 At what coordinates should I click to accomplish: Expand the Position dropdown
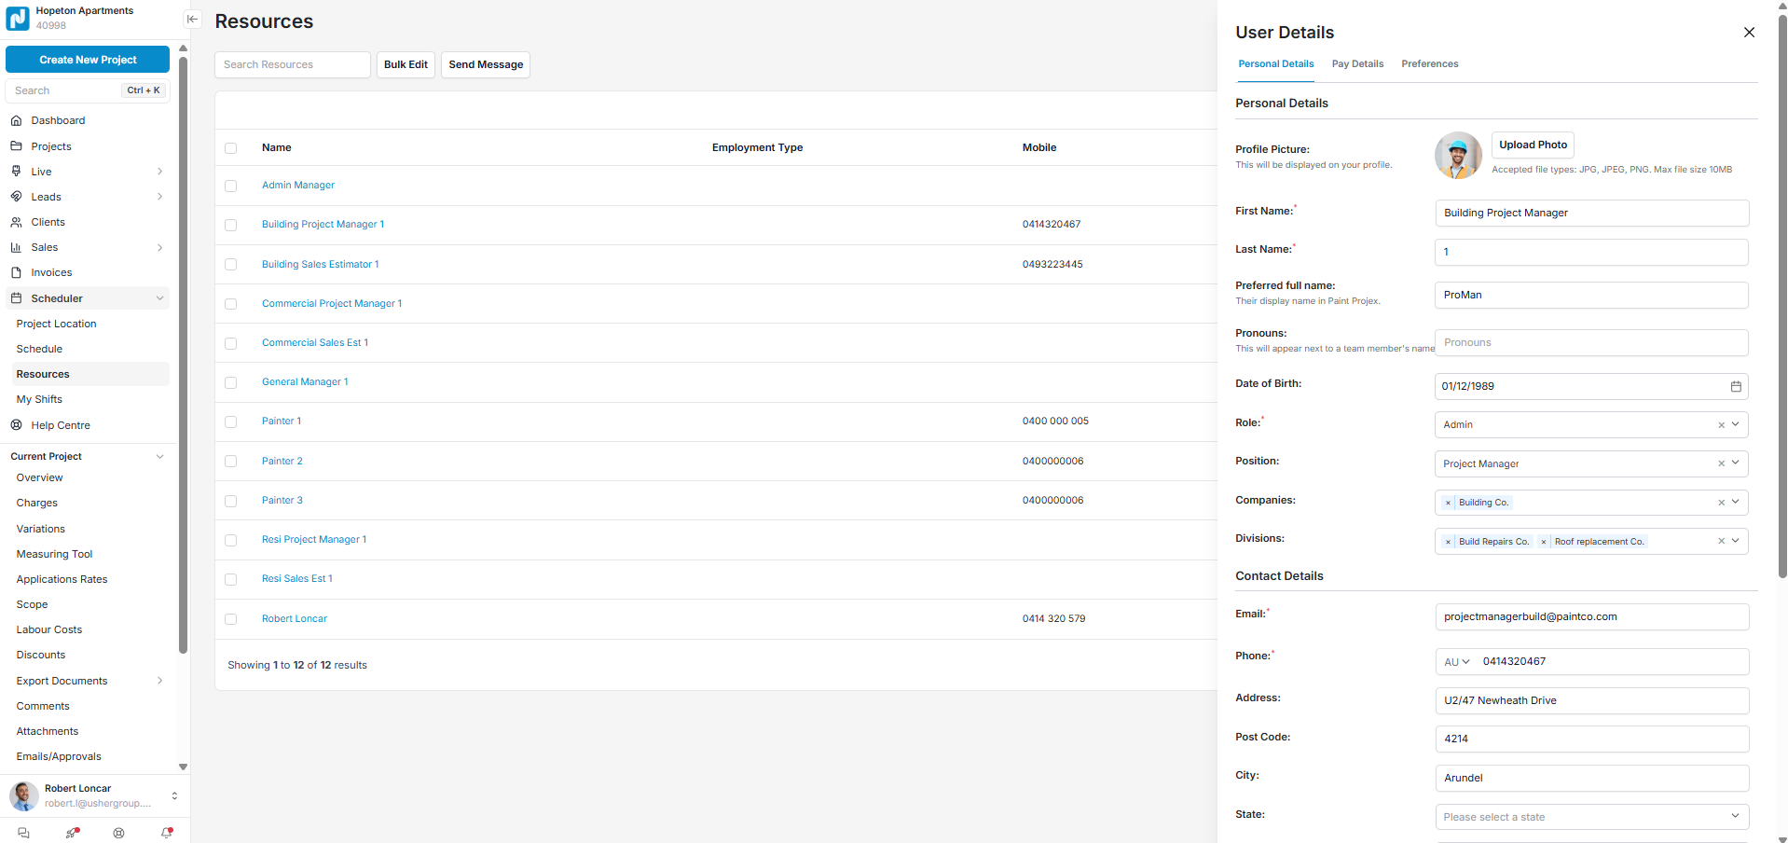click(x=1735, y=463)
